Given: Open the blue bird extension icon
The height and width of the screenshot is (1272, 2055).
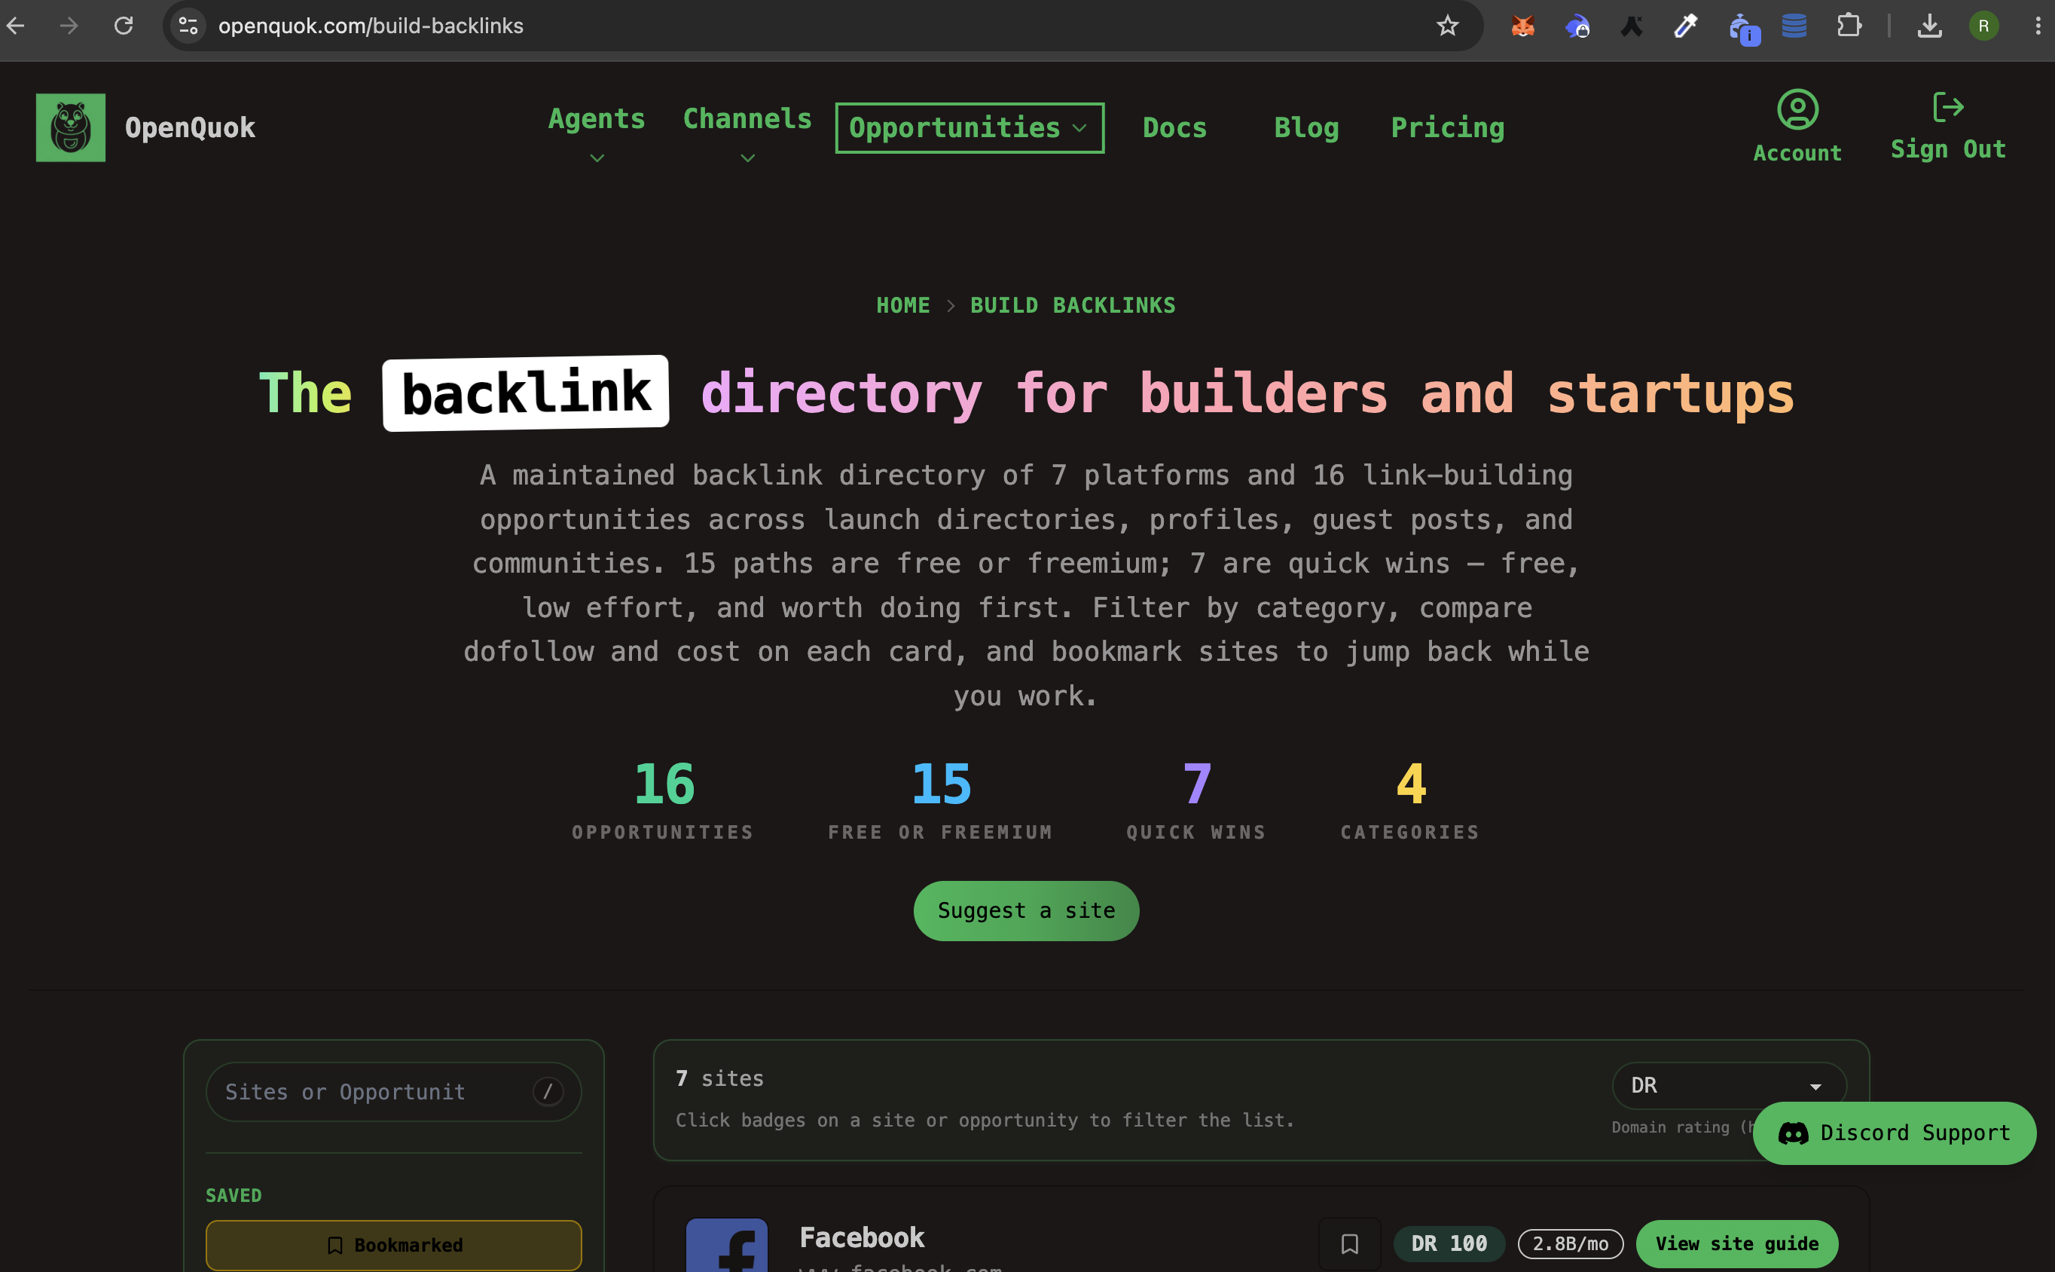Looking at the screenshot, I should 1577,26.
